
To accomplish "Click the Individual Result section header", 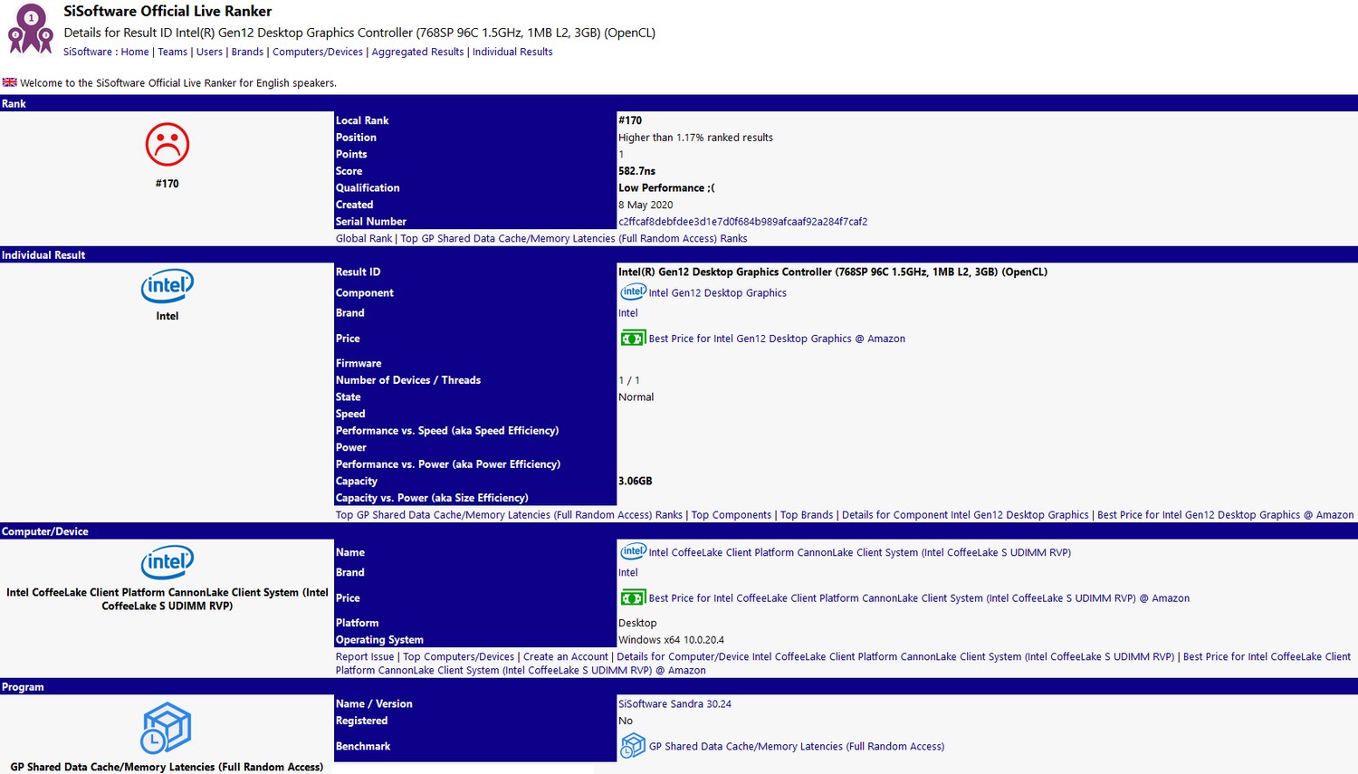I will click(679, 254).
